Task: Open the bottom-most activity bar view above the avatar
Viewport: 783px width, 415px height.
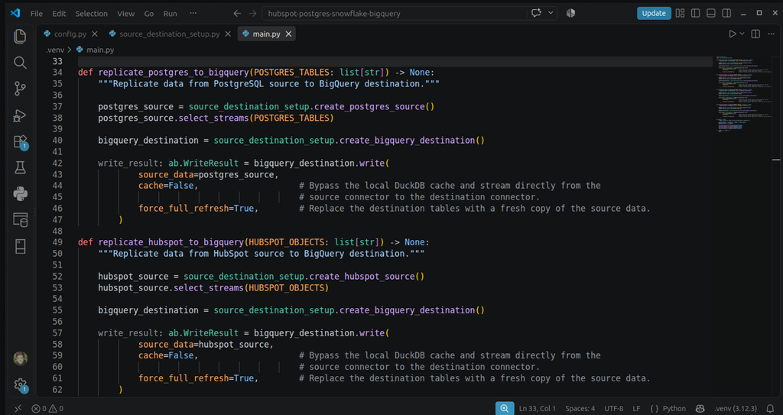Action: pos(20,246)
